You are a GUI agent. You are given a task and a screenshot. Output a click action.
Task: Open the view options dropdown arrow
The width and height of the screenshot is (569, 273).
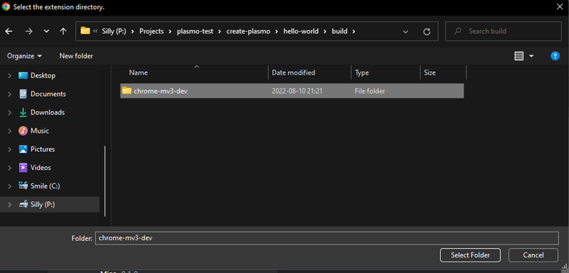(531, 56)
